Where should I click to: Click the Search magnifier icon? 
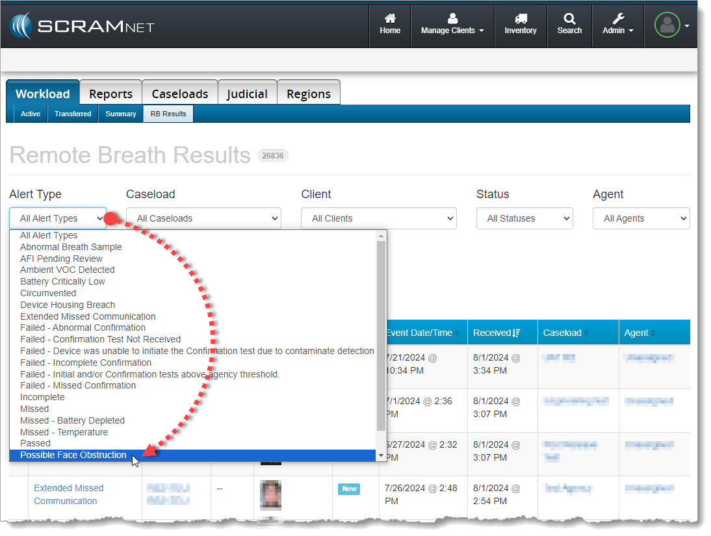coord(569,19)
